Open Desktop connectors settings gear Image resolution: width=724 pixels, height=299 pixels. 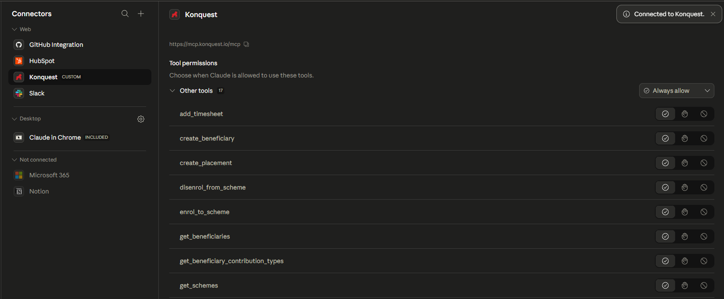(141, 119)
